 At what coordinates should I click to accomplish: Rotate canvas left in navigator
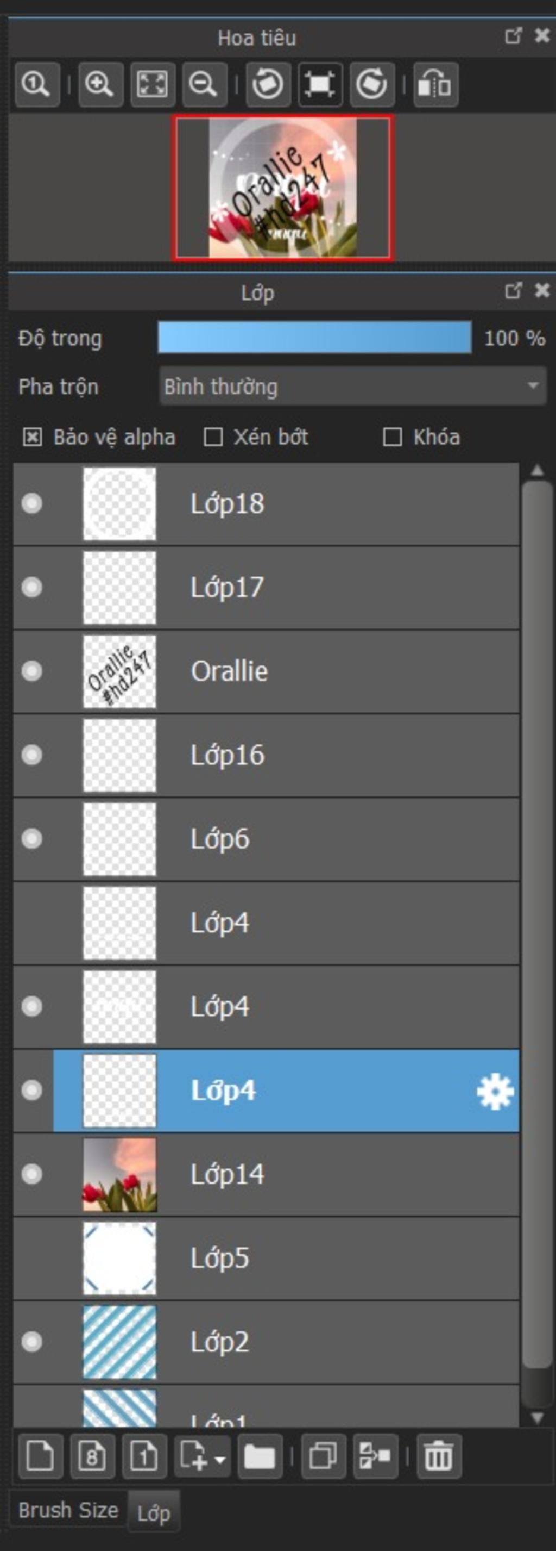coord(268,84)
